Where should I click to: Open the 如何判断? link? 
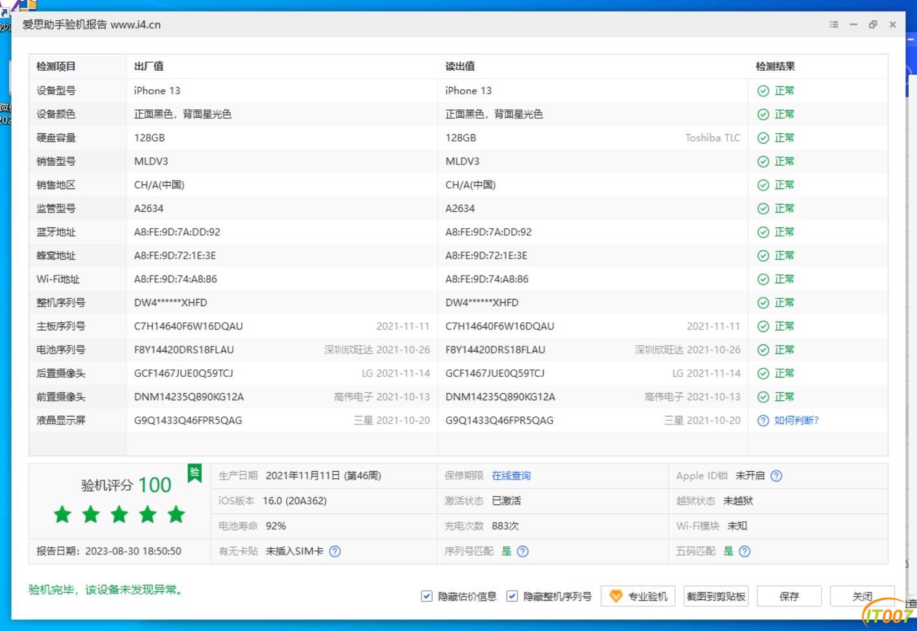point(796,420)
